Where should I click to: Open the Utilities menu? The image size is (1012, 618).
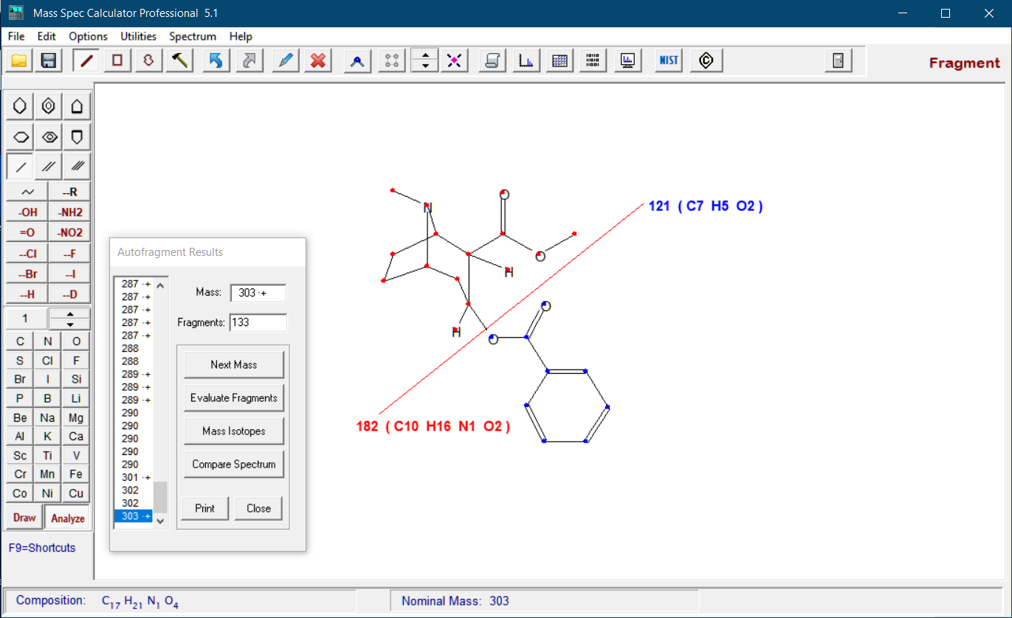(139, 36)
